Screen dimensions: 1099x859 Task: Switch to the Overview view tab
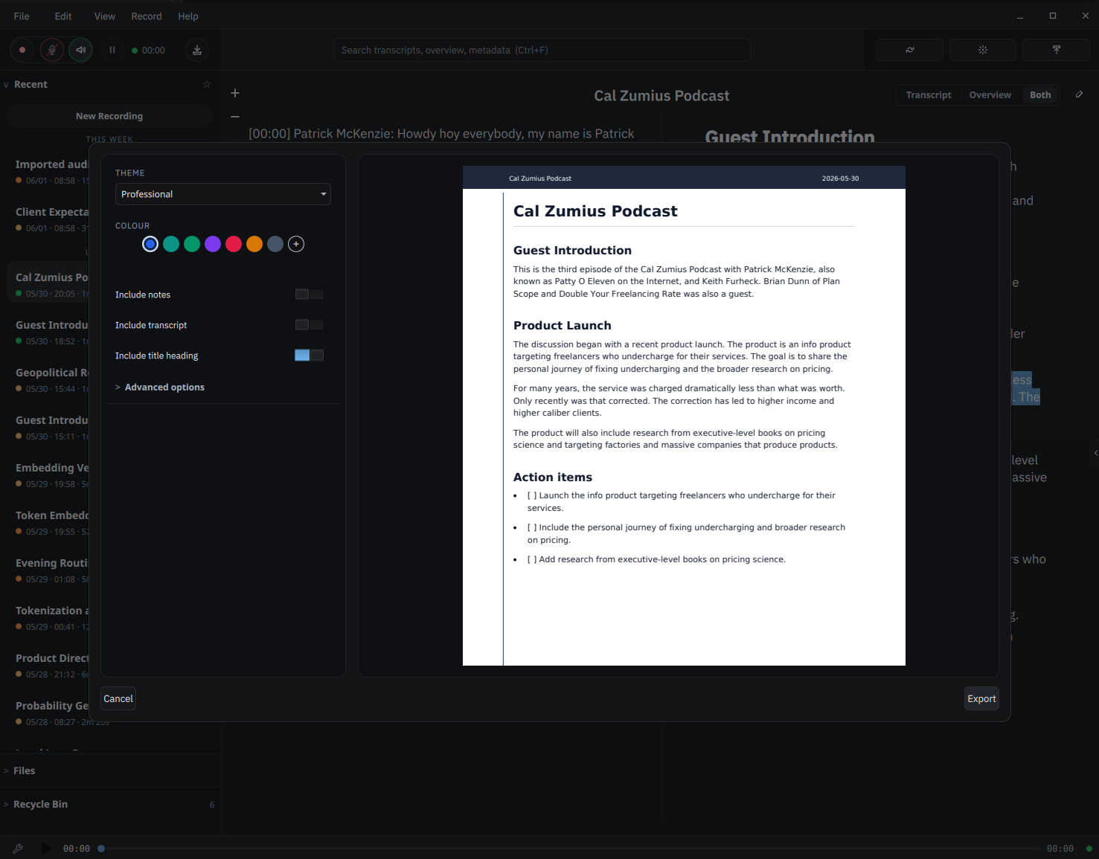[x=990, y=95]
